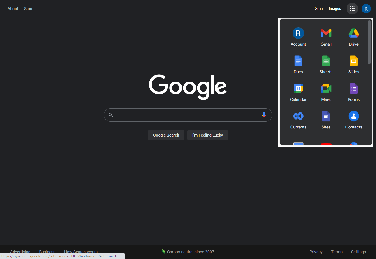The image size is (376, 259).
Task: Open Google Forms
Action: pos(353,92)
